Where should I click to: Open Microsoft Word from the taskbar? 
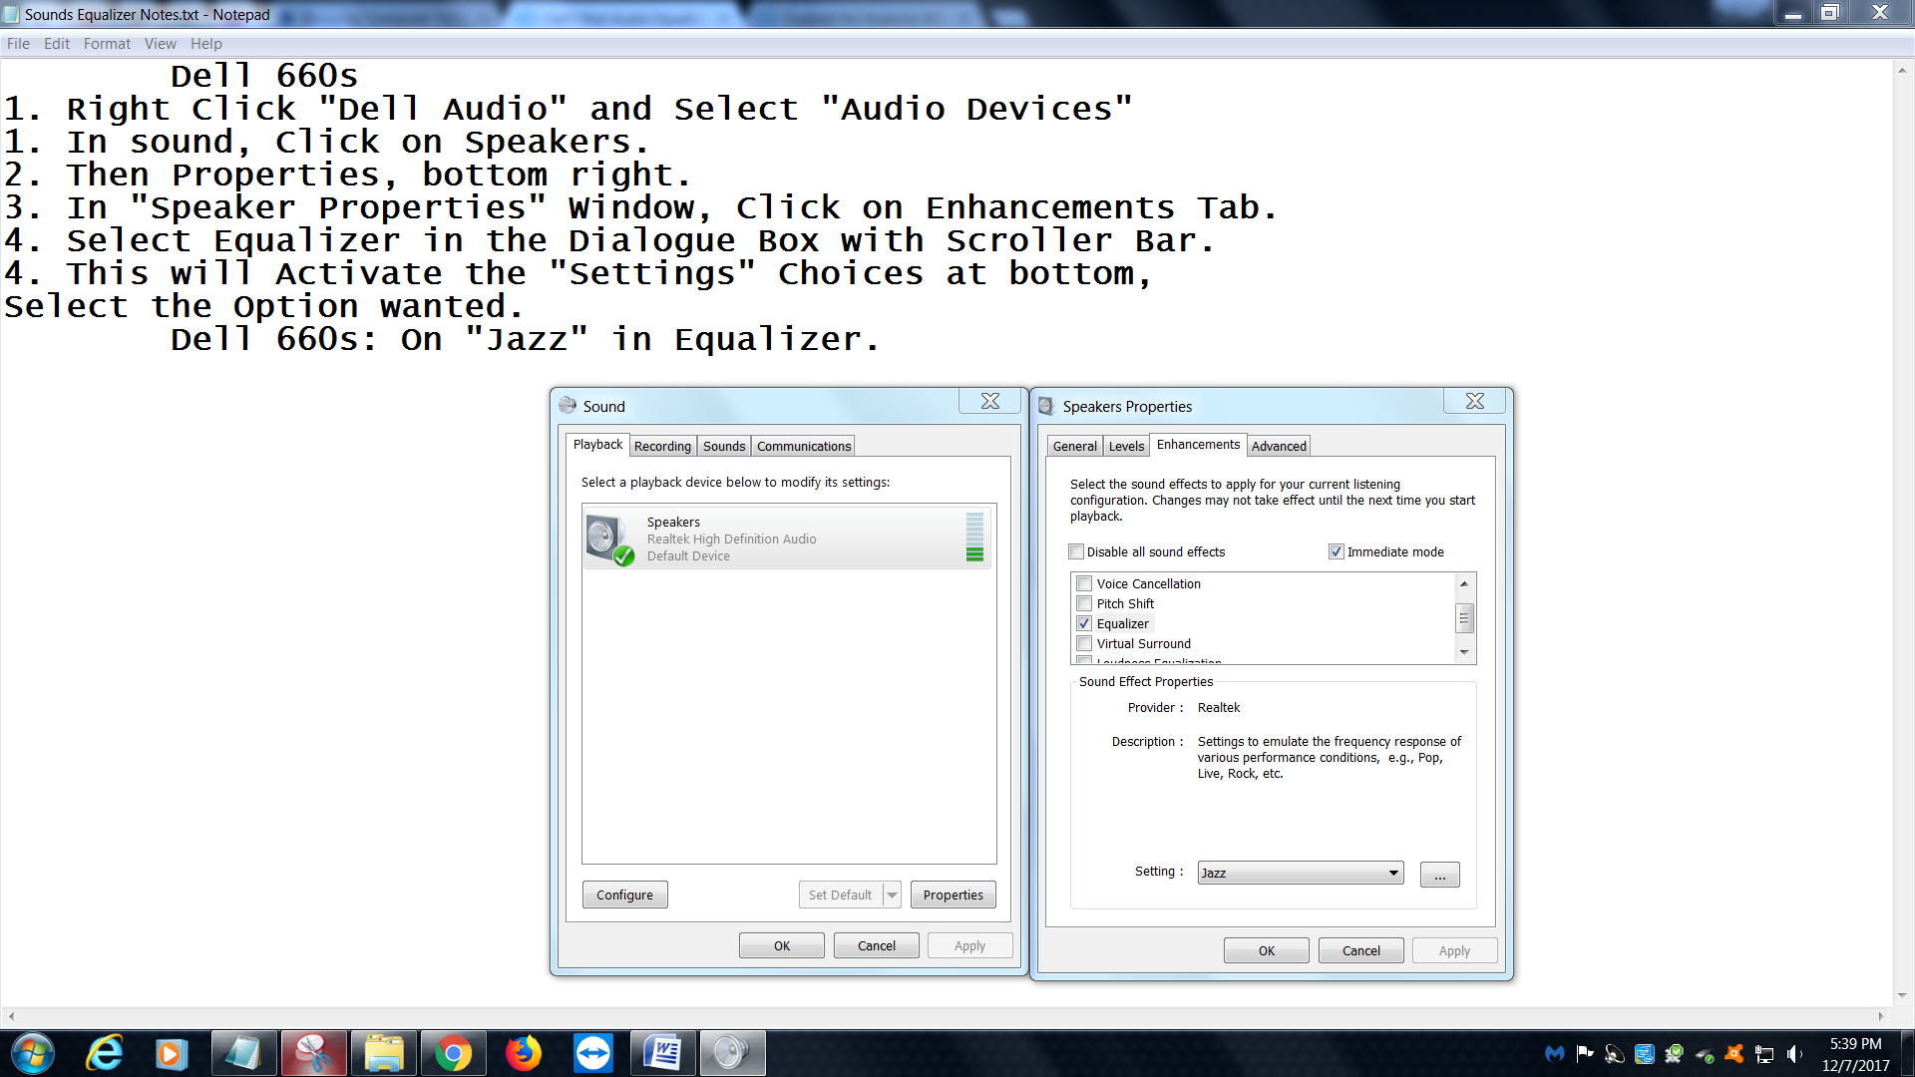663,1053
